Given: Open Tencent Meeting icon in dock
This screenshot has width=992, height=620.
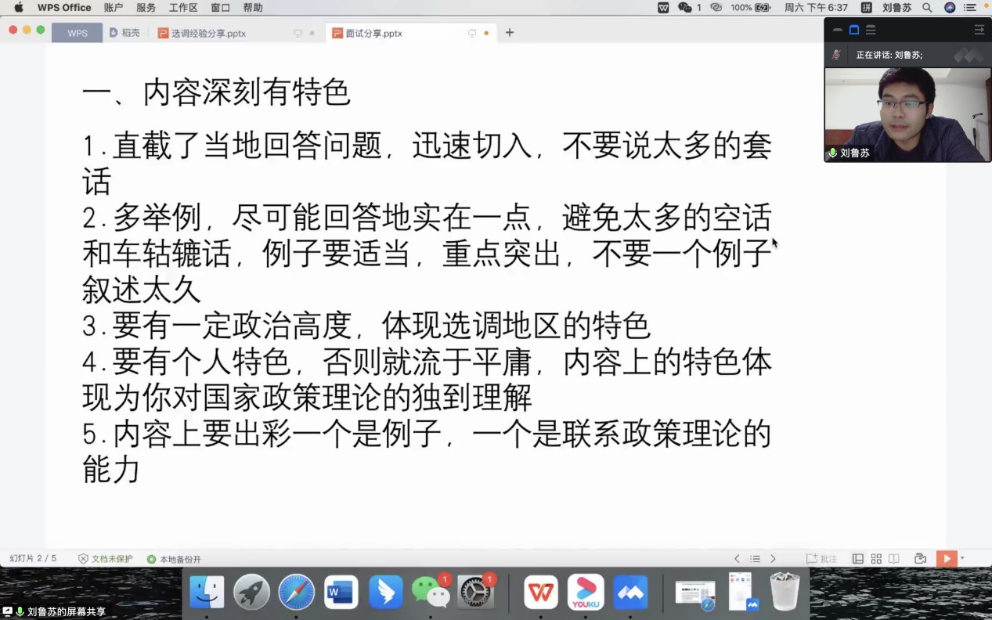Looking at the screenshot, I should (x=630, y=593).
